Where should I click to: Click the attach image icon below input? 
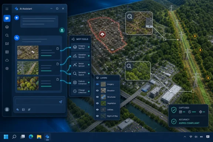[x=23, y=109]
